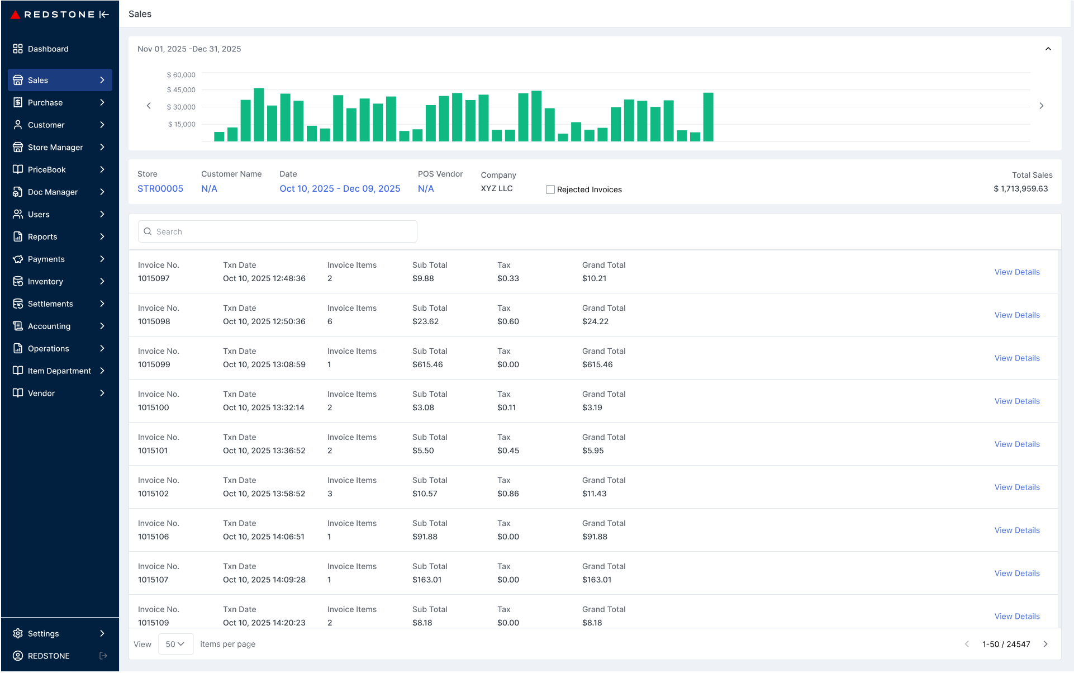
Task: Collapse the sales chart panel
Action: [x=1048, y=49]
